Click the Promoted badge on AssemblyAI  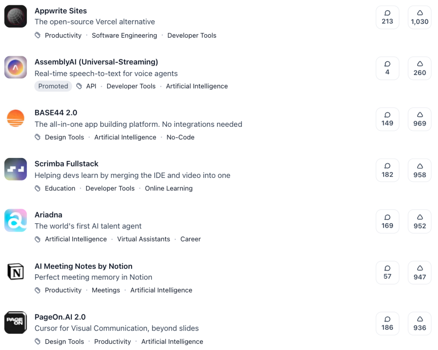point(53,86)
